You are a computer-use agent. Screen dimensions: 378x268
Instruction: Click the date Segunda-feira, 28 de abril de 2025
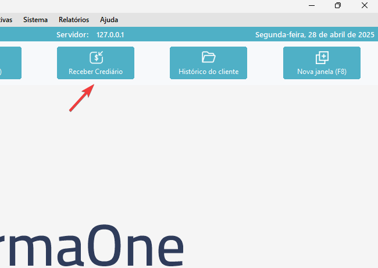coord(315,35)
